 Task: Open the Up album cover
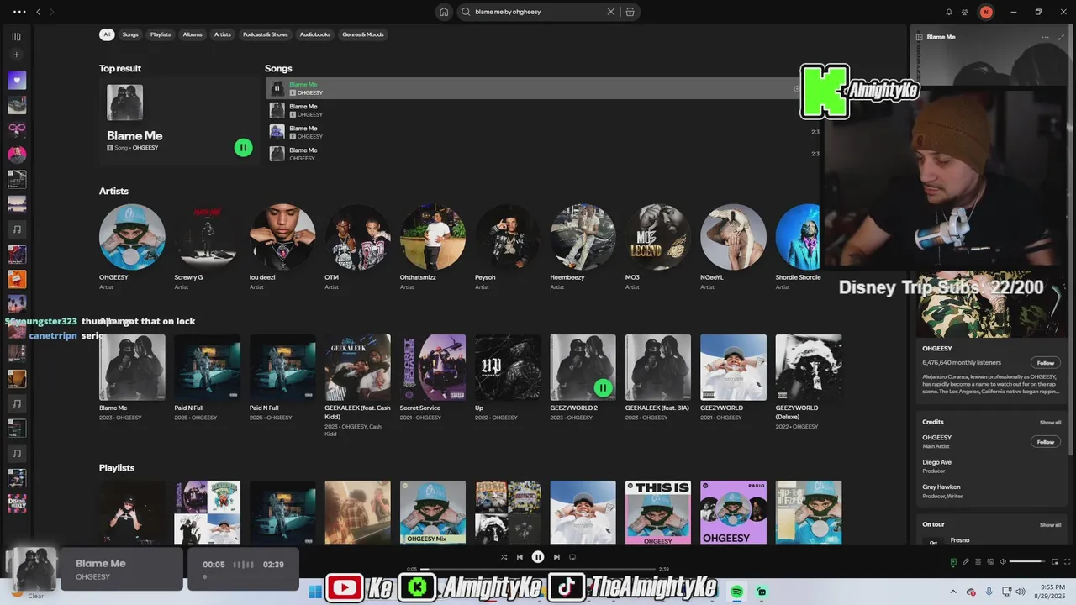pyautogui.click(x=508, y=367)
